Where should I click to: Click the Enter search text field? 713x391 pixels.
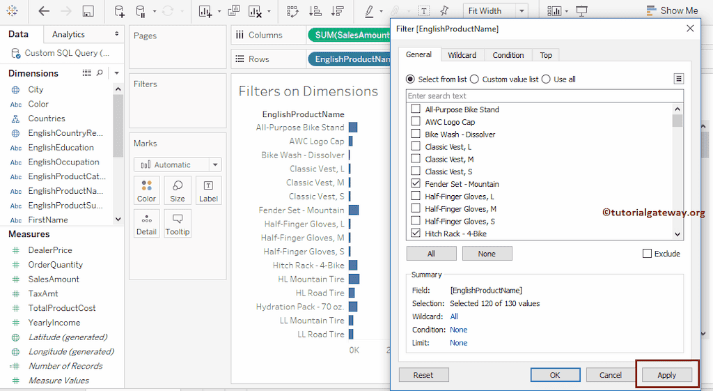(544, 95)
